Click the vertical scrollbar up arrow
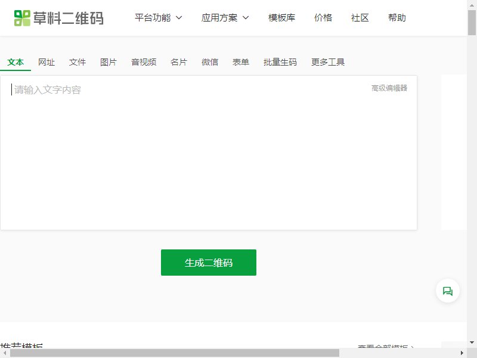The image size is (477, 358). pos(472,5)
